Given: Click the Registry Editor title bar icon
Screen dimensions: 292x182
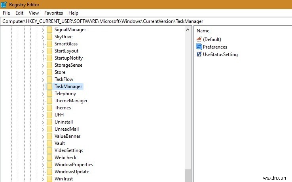Looking at the screenshot, I should tap(4, 4).
